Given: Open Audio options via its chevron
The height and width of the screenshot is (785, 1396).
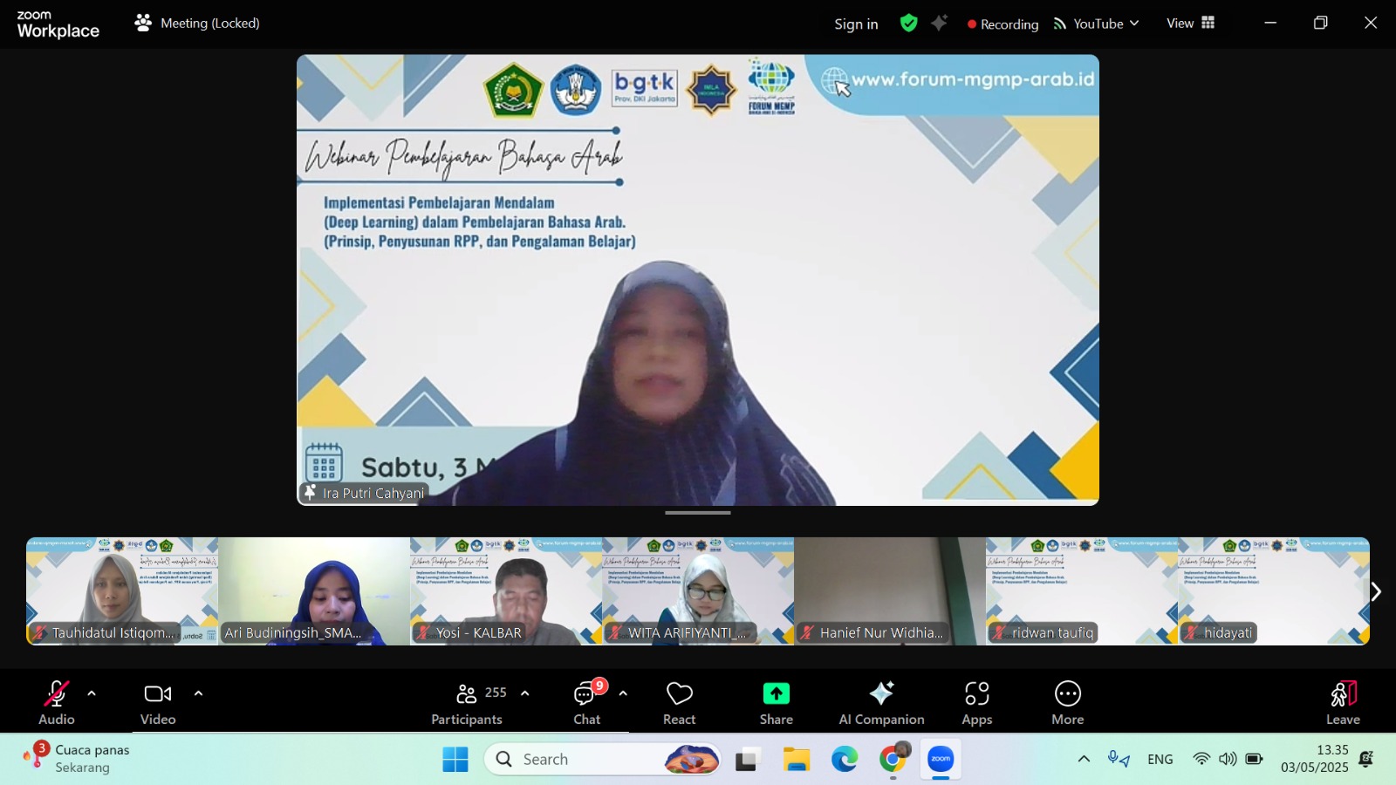Looking at the screenshot, I should [91, 693].
